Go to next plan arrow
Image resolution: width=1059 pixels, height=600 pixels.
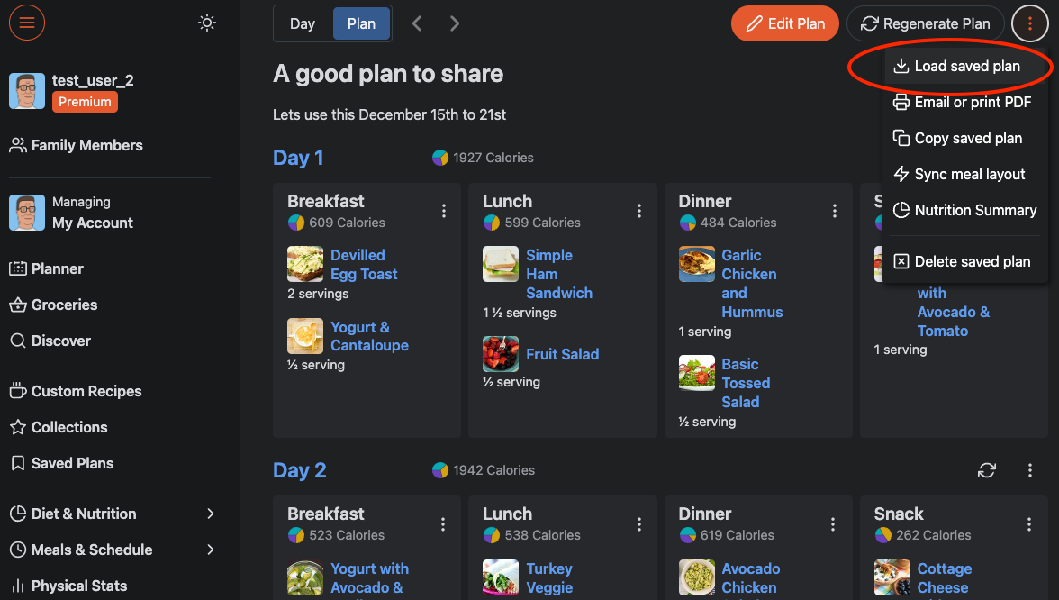click(x=455, y=24)
